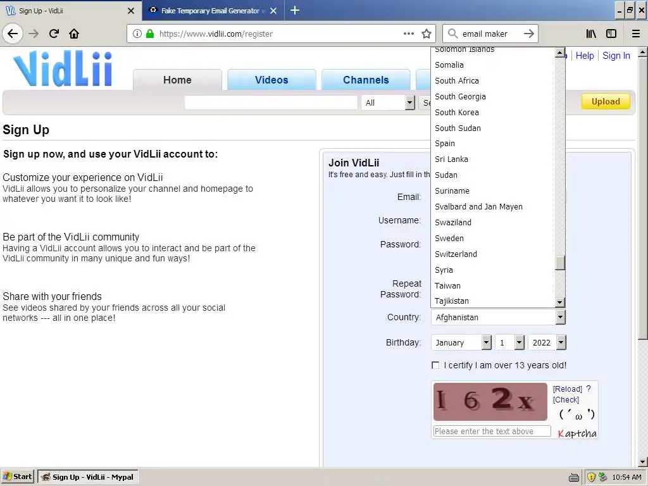Click the VidLii site search box
Viewport: 648px width, 486px height.
click(271, 103)
